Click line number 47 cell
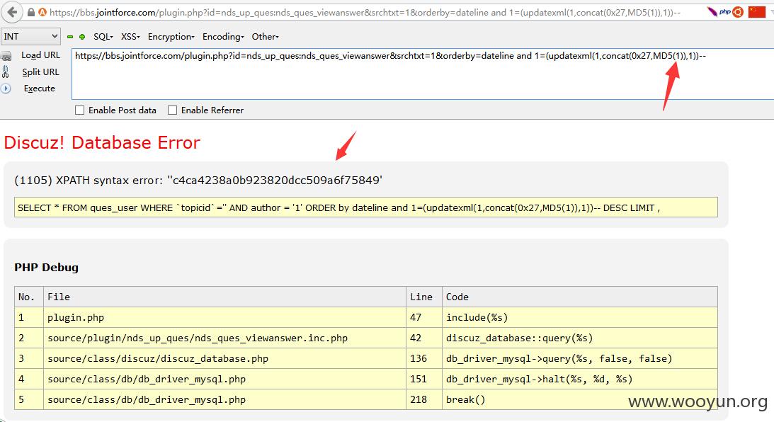Image resolution: width=774 pixels, height=422 pixels. 424,317
